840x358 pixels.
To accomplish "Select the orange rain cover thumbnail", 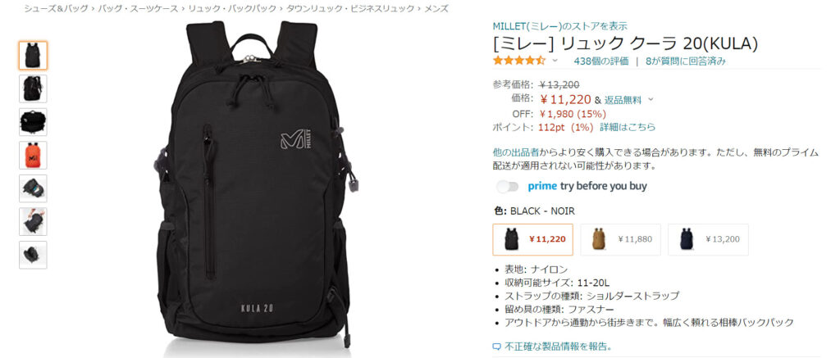I will (33, 155).
